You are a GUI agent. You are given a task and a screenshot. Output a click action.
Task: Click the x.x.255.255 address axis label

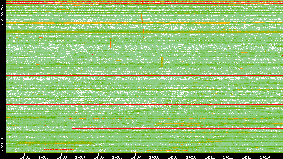click(2, 15)
